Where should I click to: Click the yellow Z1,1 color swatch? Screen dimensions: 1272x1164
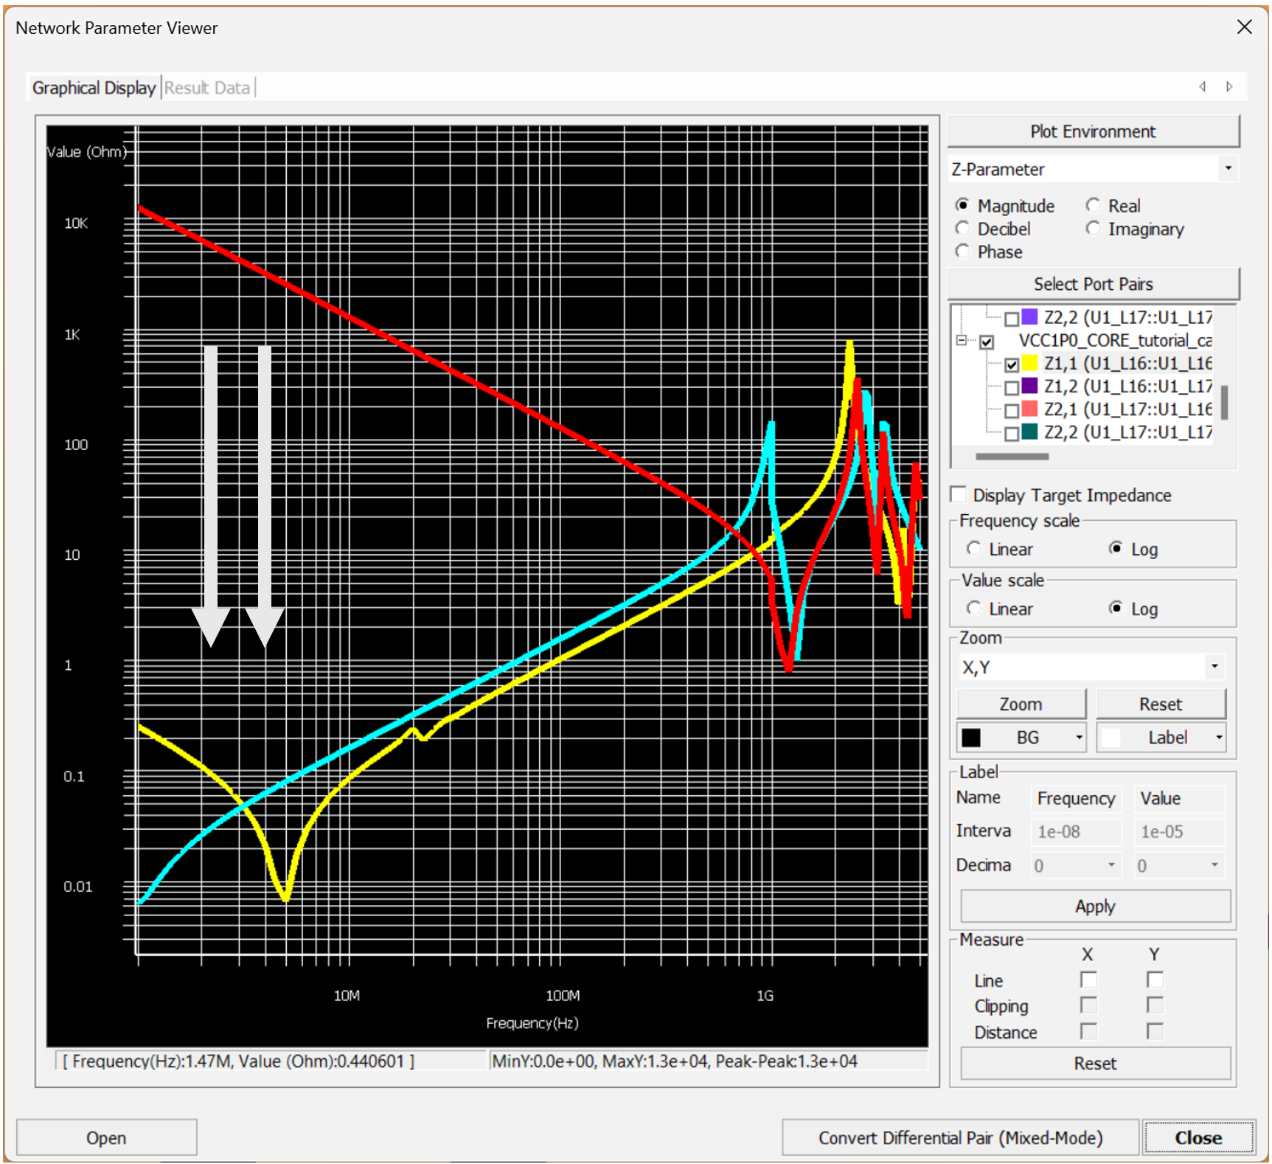click(x=1029, y=363)
